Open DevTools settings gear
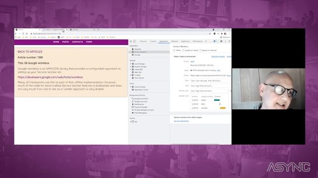 coord(221,42)
